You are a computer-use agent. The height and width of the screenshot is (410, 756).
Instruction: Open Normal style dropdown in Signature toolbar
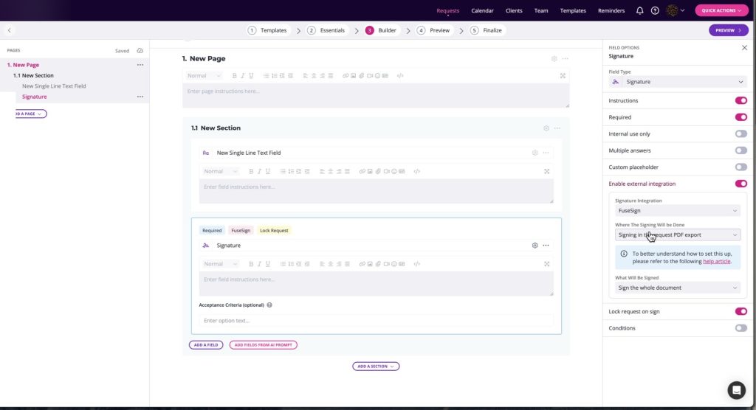(220, 264)
